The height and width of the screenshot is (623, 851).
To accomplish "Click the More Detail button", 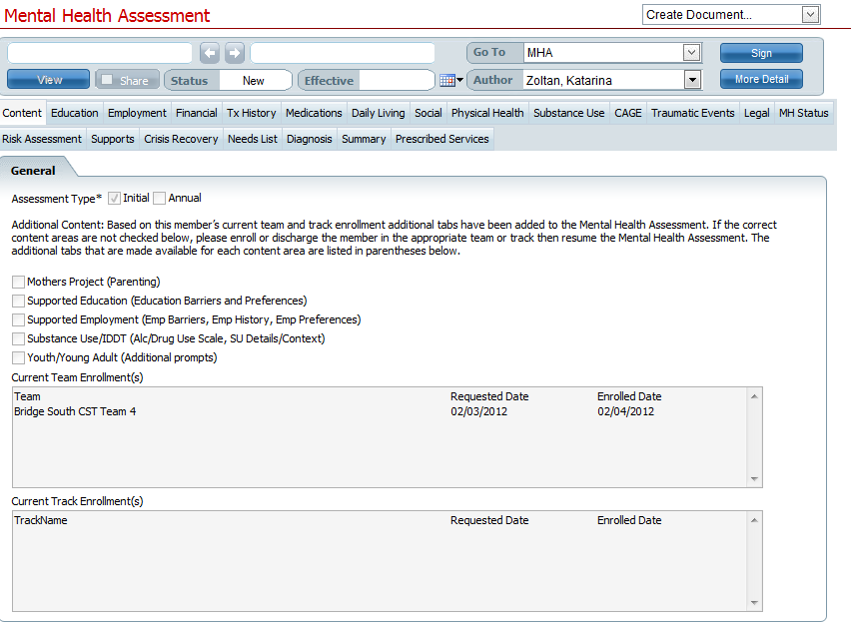I will 761,79.
